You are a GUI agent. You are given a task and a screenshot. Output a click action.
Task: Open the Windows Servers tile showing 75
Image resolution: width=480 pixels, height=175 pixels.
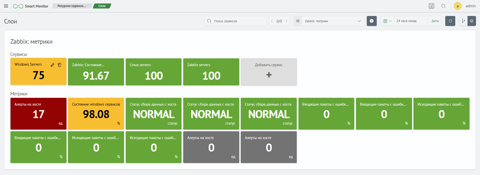coord(38,71)
